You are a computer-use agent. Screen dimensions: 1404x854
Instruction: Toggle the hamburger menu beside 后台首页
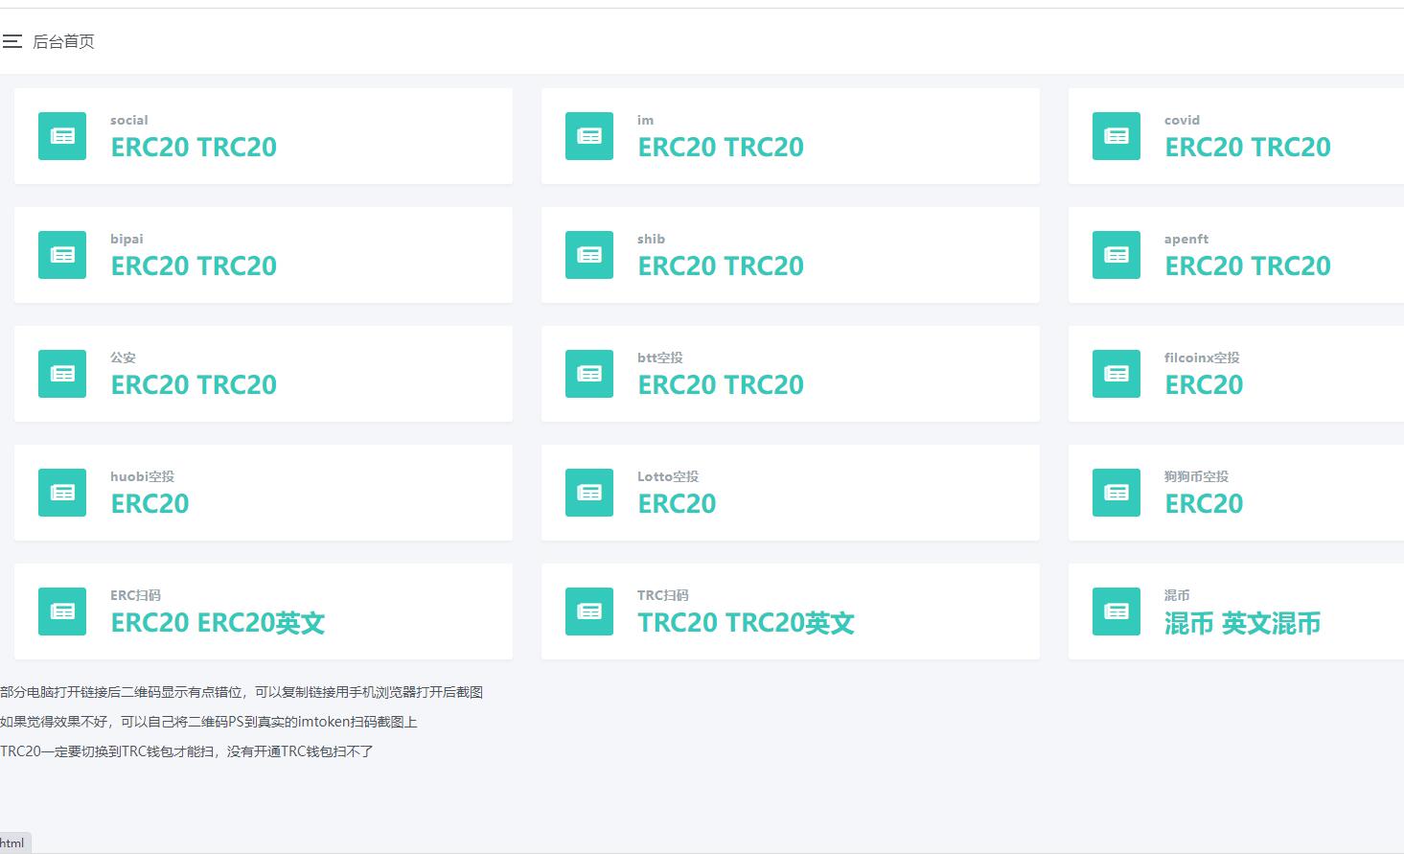(12, 41)
